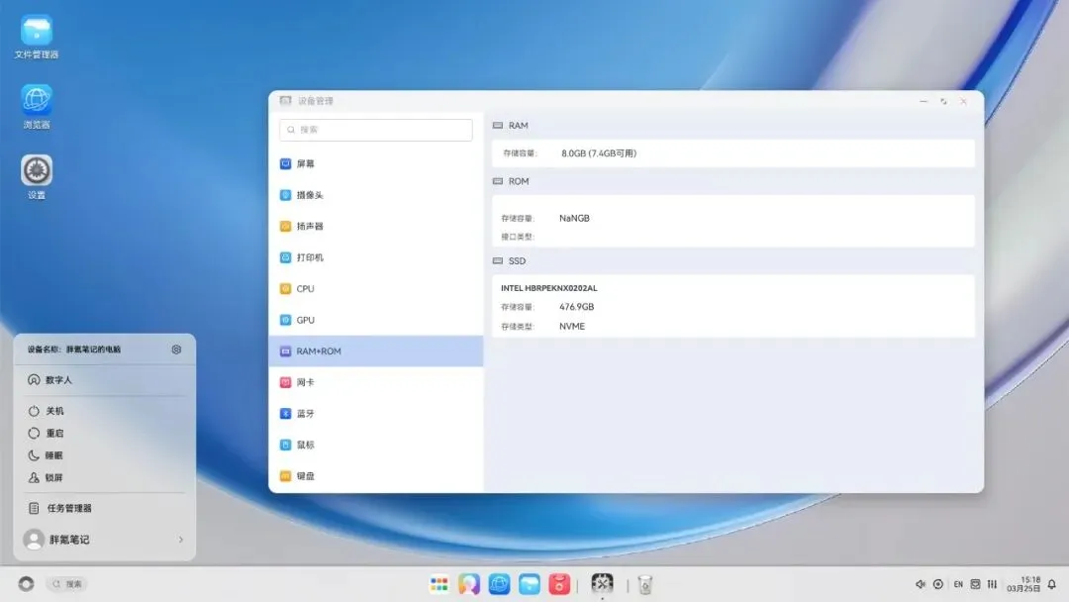Viewport: 1069px width, 602px height.
Task: Select CPU in device manager sidebar
Action: tap(376, 289)
